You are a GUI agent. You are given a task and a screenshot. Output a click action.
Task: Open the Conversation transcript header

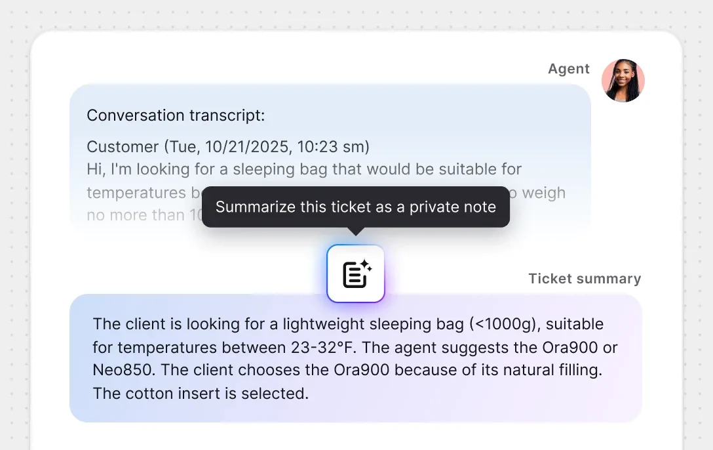tap(175, 115)
